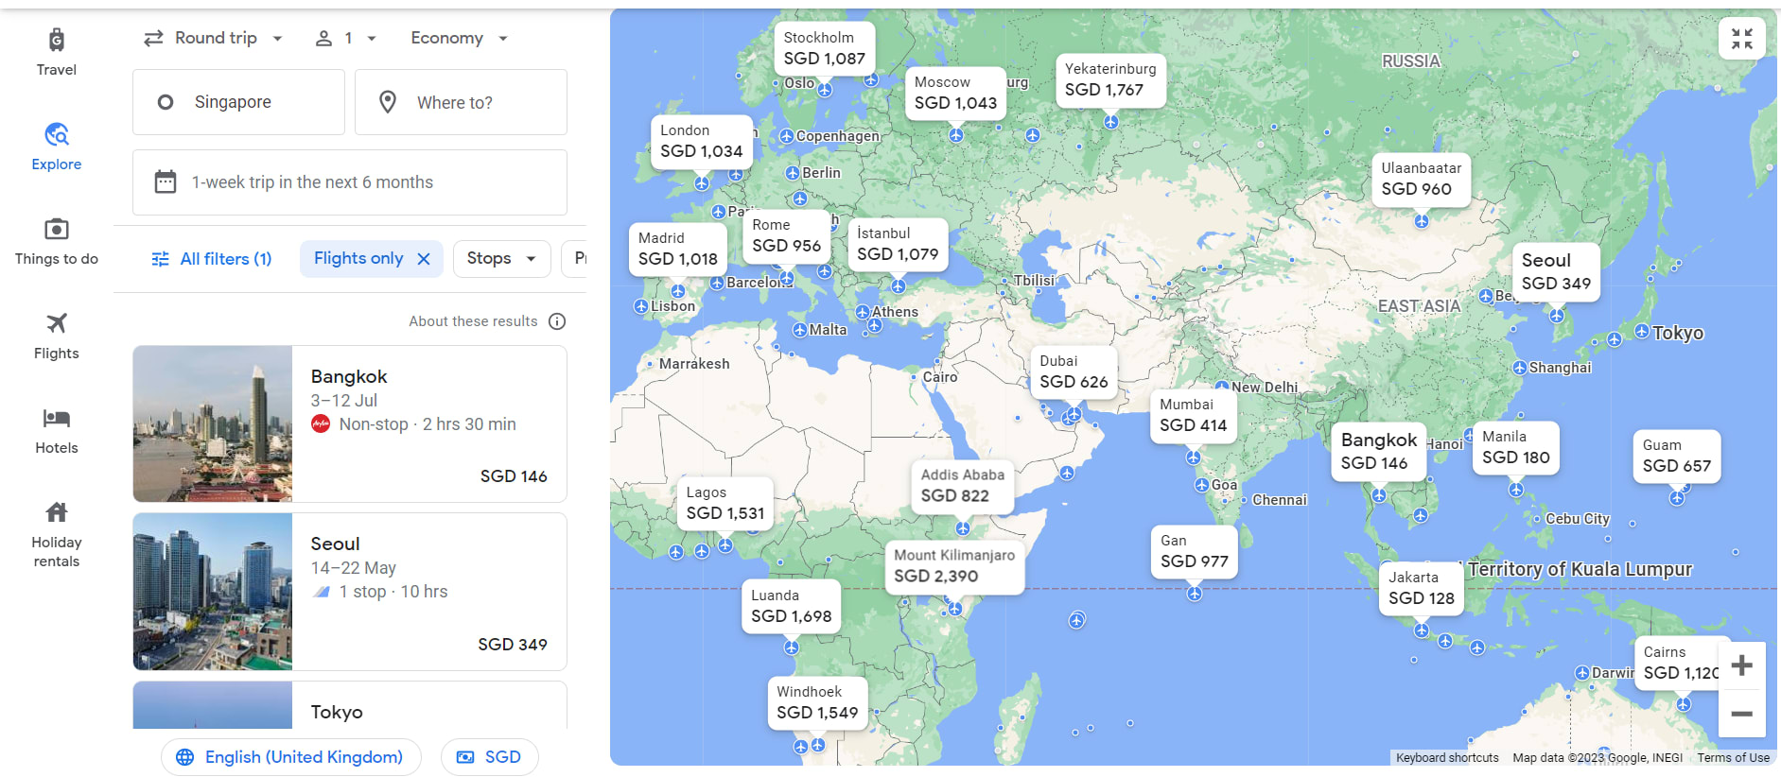Zoom in on the map
Viewport: 1781px width, 777px height.
pyautogui.click(x=1742, y=665)
